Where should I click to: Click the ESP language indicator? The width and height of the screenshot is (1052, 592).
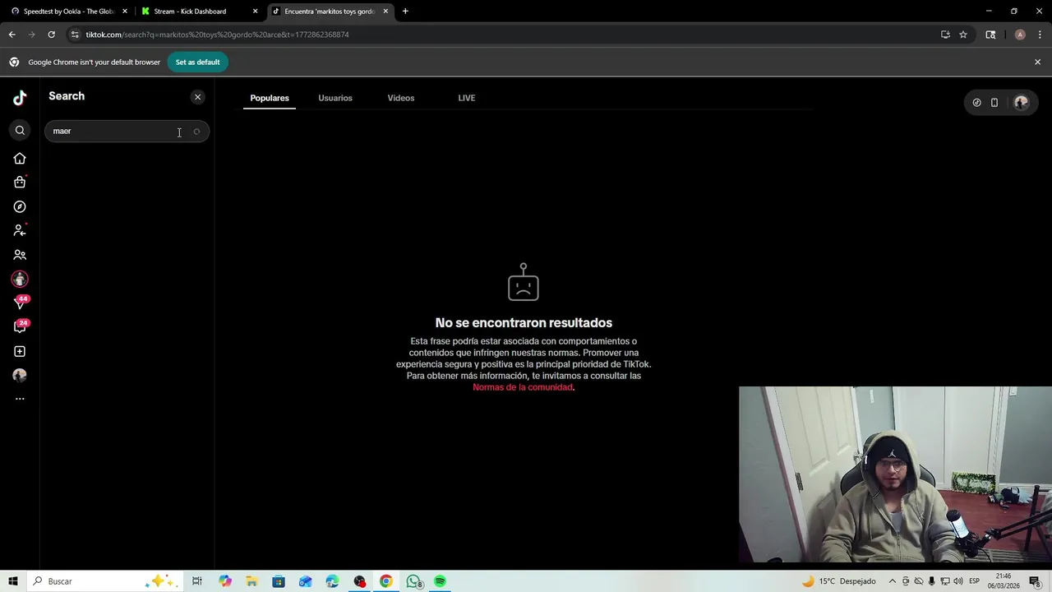[x=974, y=581]
